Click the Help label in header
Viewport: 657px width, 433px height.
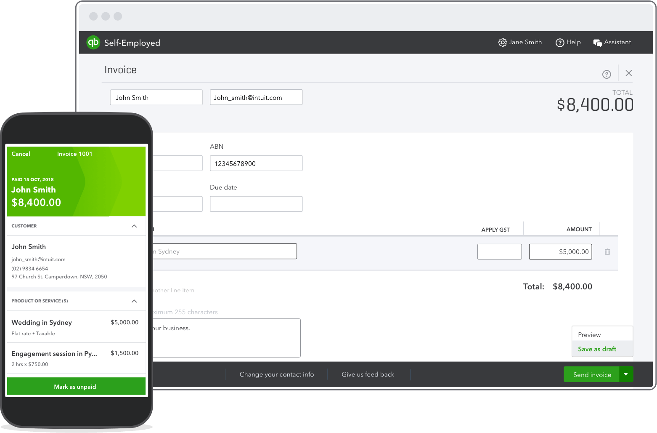(x=573, y=42)
